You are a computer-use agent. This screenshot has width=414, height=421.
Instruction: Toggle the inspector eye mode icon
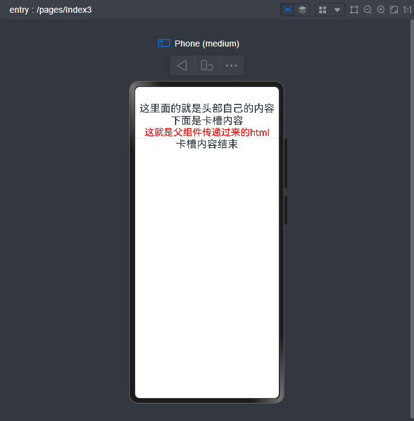[x=288, y=10]
